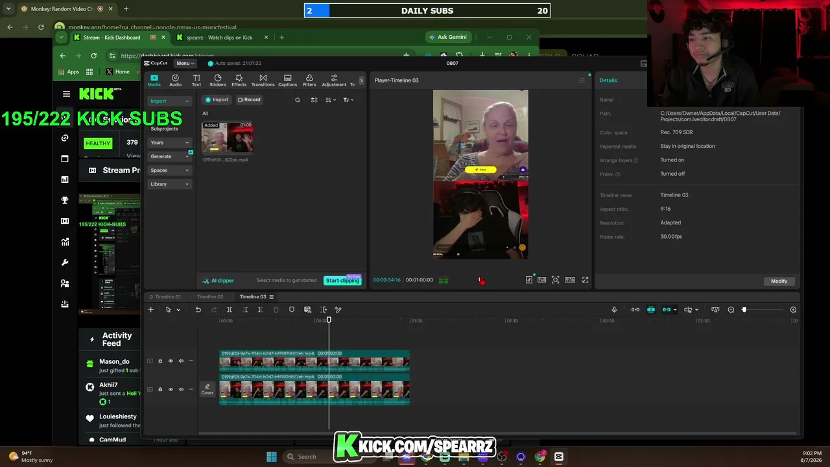This screenshot has height=467, width=830.
Task: Select the imported video thumbnail
Action: point(227,138)
